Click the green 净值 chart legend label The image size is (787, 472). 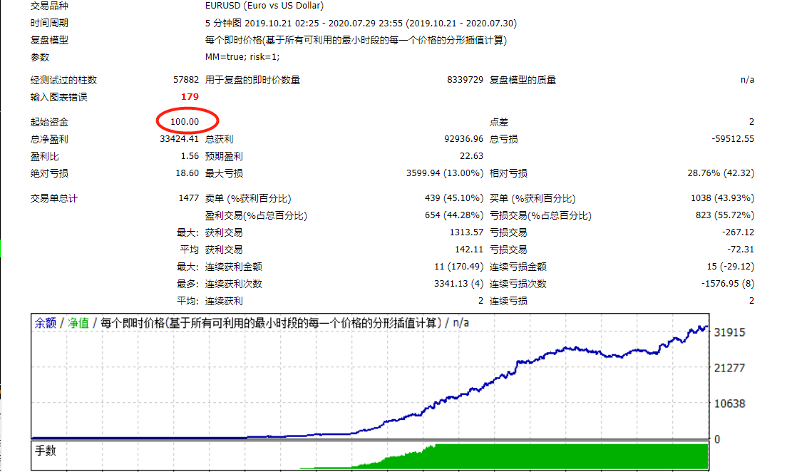[78, 323]
